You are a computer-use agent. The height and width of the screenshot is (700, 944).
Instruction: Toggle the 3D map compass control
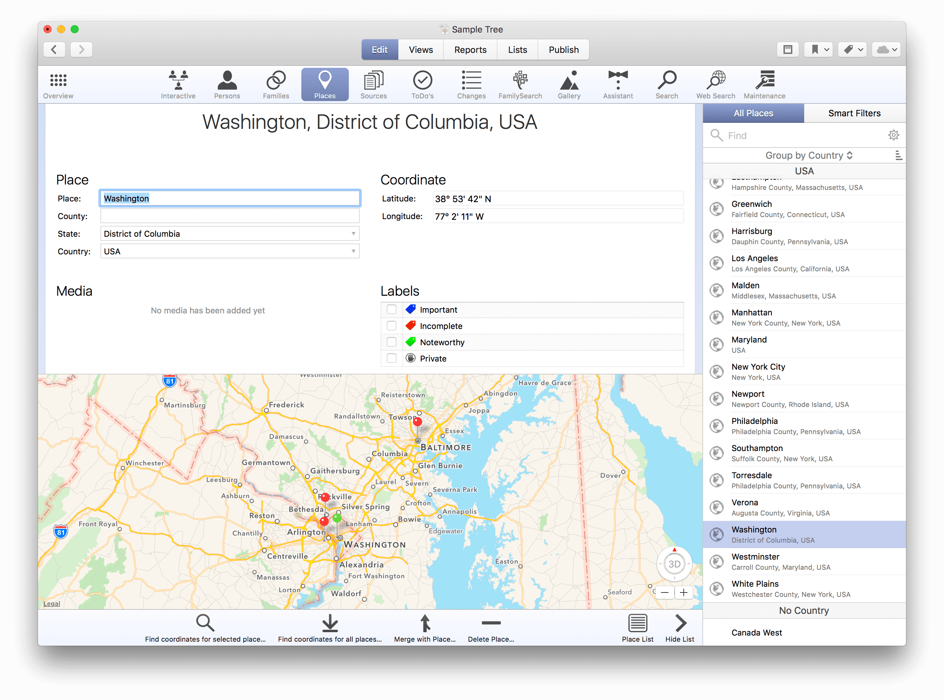tap(674, 564)
